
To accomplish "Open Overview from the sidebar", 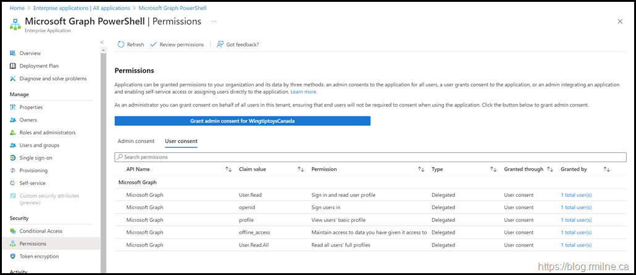I will click(30, 54).
